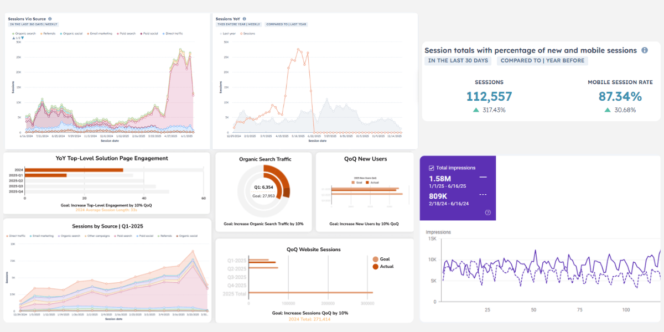The height and width of the screenshot is (332, 664).
Task: Open the Paid social legend entry dropdown
Action: pyautogui.click(x=150, y=34)
